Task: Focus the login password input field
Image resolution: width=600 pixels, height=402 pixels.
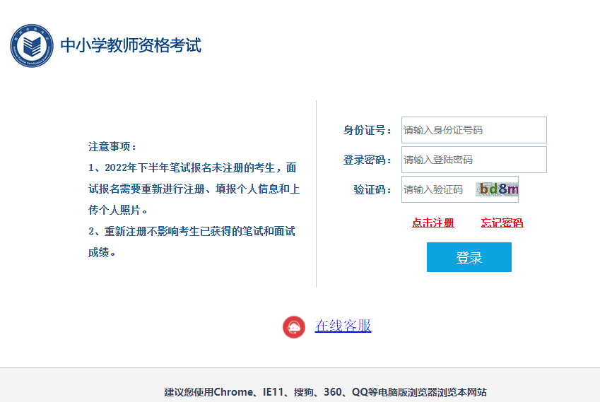Action: tap(473, 160)
